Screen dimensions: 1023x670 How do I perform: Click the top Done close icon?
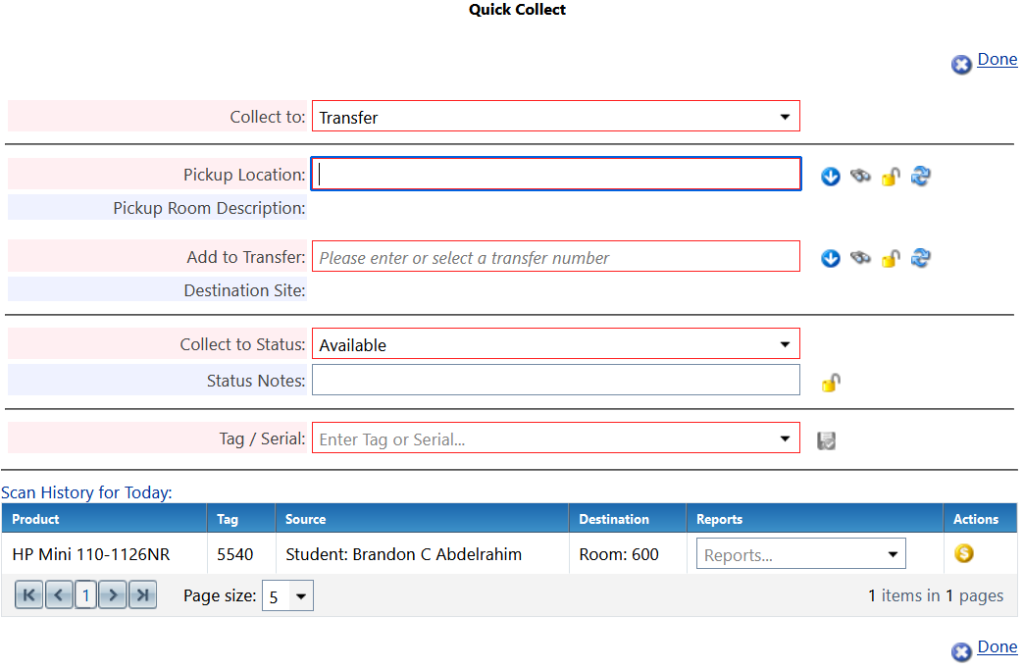(x=961, y=65)
